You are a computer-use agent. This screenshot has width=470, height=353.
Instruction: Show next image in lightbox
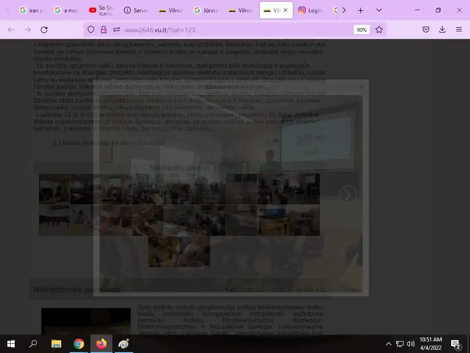[348, 194]
